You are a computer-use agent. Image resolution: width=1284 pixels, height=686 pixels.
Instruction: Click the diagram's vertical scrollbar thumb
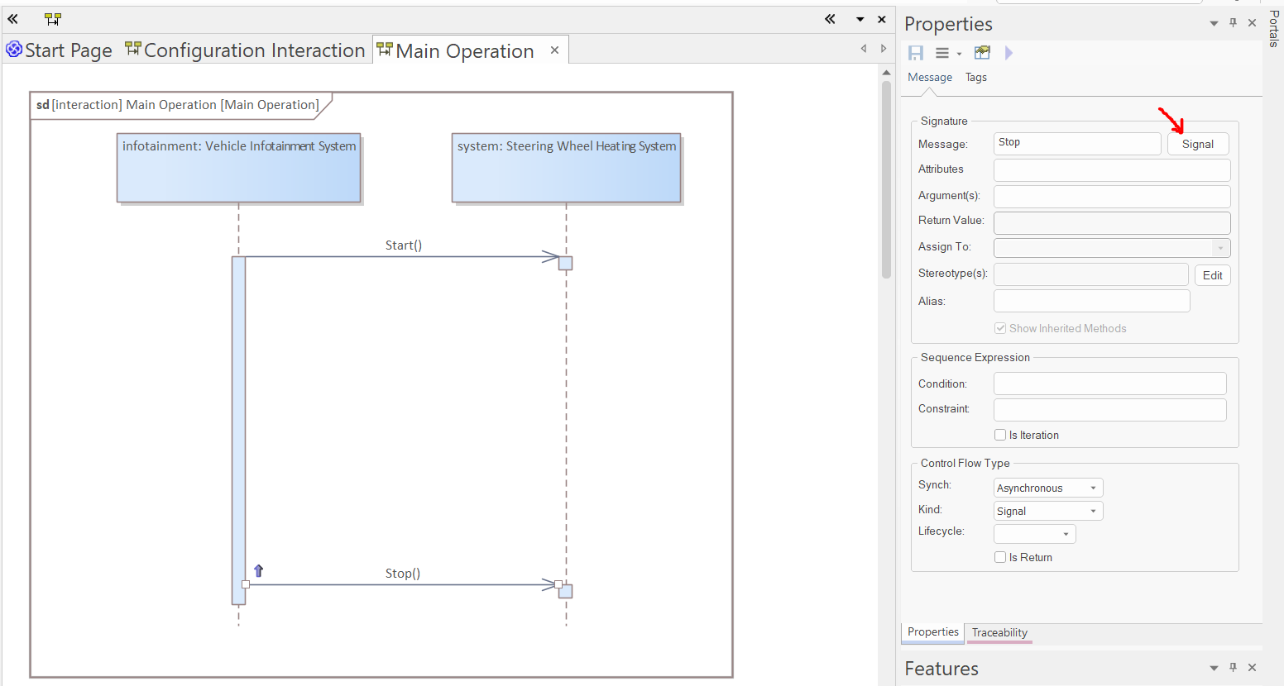point(886,178)
